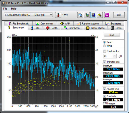
Task: Toggle the Burst rate checkbox
Action: click(104, 96)
